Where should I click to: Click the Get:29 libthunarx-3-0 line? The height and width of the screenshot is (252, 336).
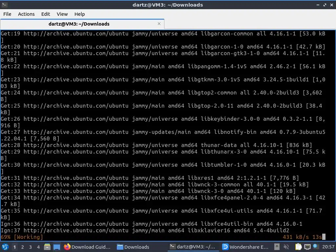[163, 155]
